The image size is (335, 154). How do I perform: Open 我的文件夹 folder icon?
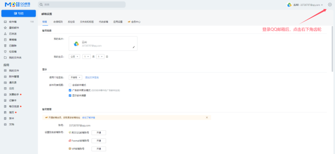tap(5, 58)
